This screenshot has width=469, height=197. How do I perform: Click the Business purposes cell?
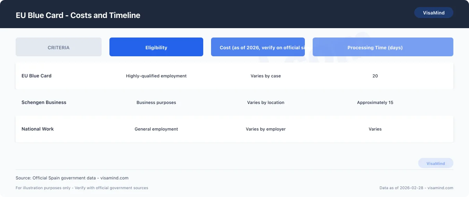[156, 102]
